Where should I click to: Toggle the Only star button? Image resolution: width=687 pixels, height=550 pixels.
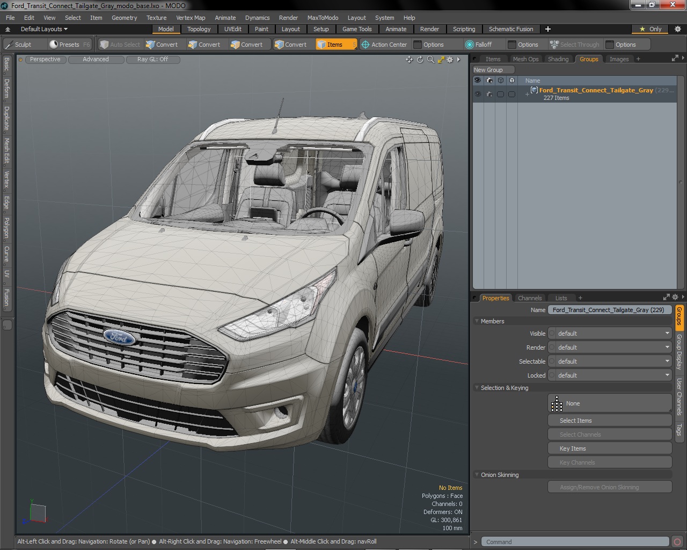click(651, 29)
